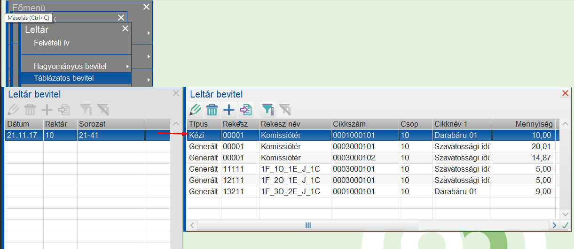Select the 21.11.17 date cell in the left table

click(x=24, y=135)
